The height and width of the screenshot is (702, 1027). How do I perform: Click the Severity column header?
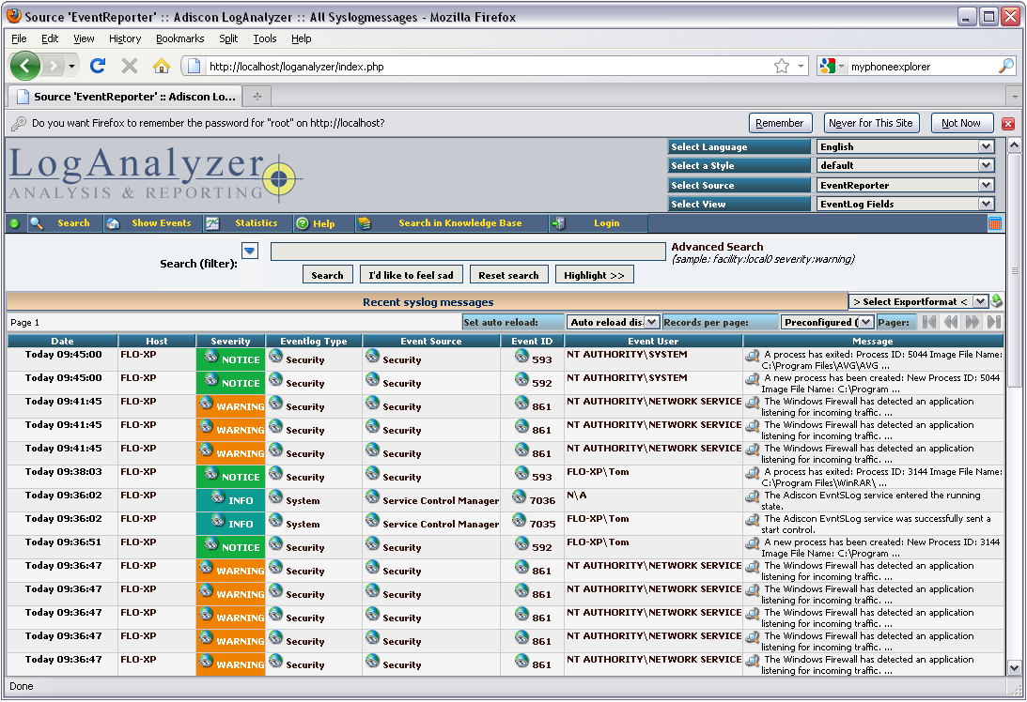tap(230, 341)
